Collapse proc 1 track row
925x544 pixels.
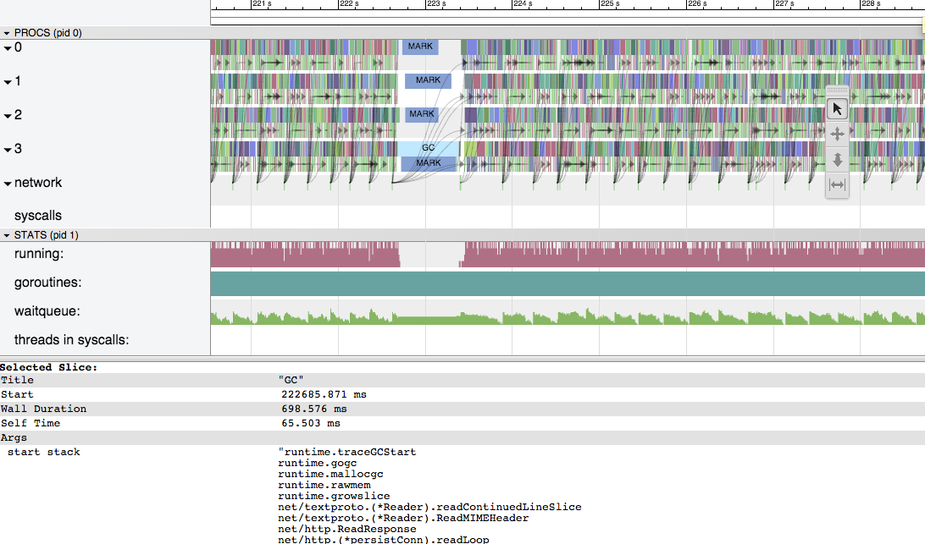point(8,82)
